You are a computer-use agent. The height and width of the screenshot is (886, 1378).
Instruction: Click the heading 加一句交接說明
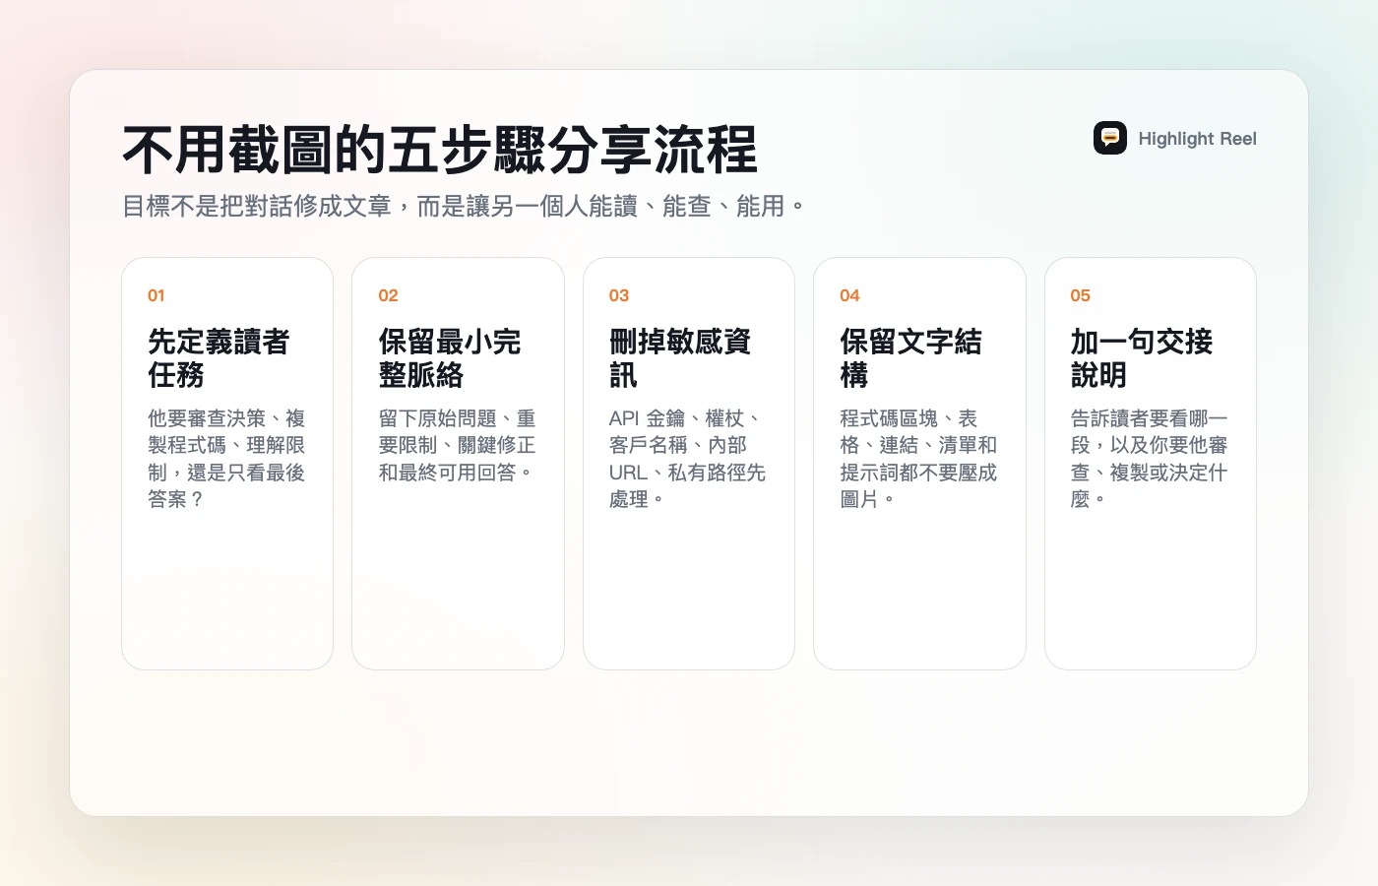click(1142, 358)
